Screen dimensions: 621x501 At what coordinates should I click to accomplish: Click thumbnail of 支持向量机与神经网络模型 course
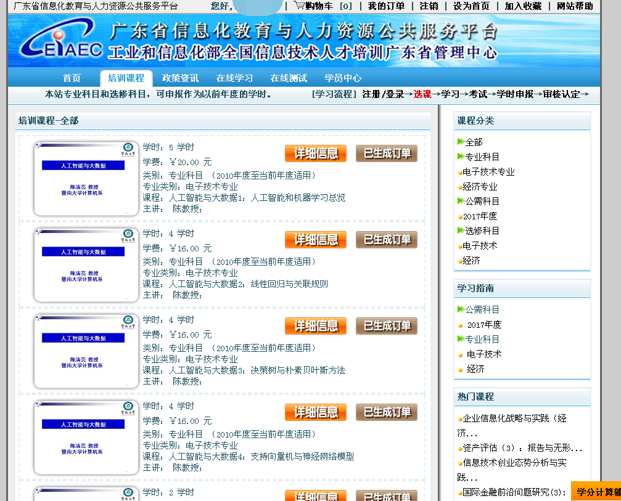tap(86, 438)
